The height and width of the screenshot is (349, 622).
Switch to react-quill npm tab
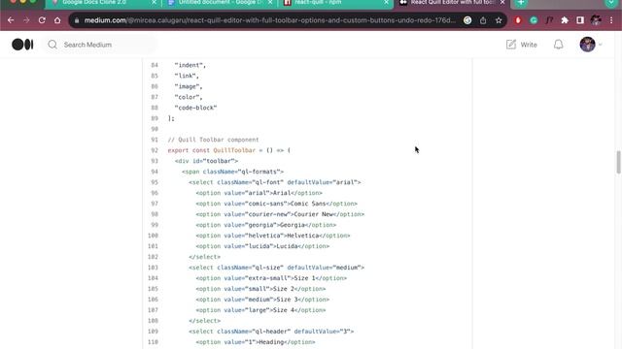point(318,2)
